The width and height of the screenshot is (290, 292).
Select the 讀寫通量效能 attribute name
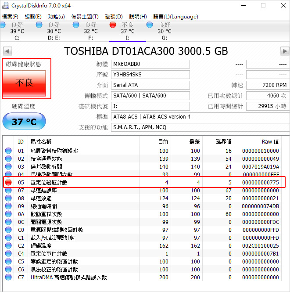pos(47,159)
